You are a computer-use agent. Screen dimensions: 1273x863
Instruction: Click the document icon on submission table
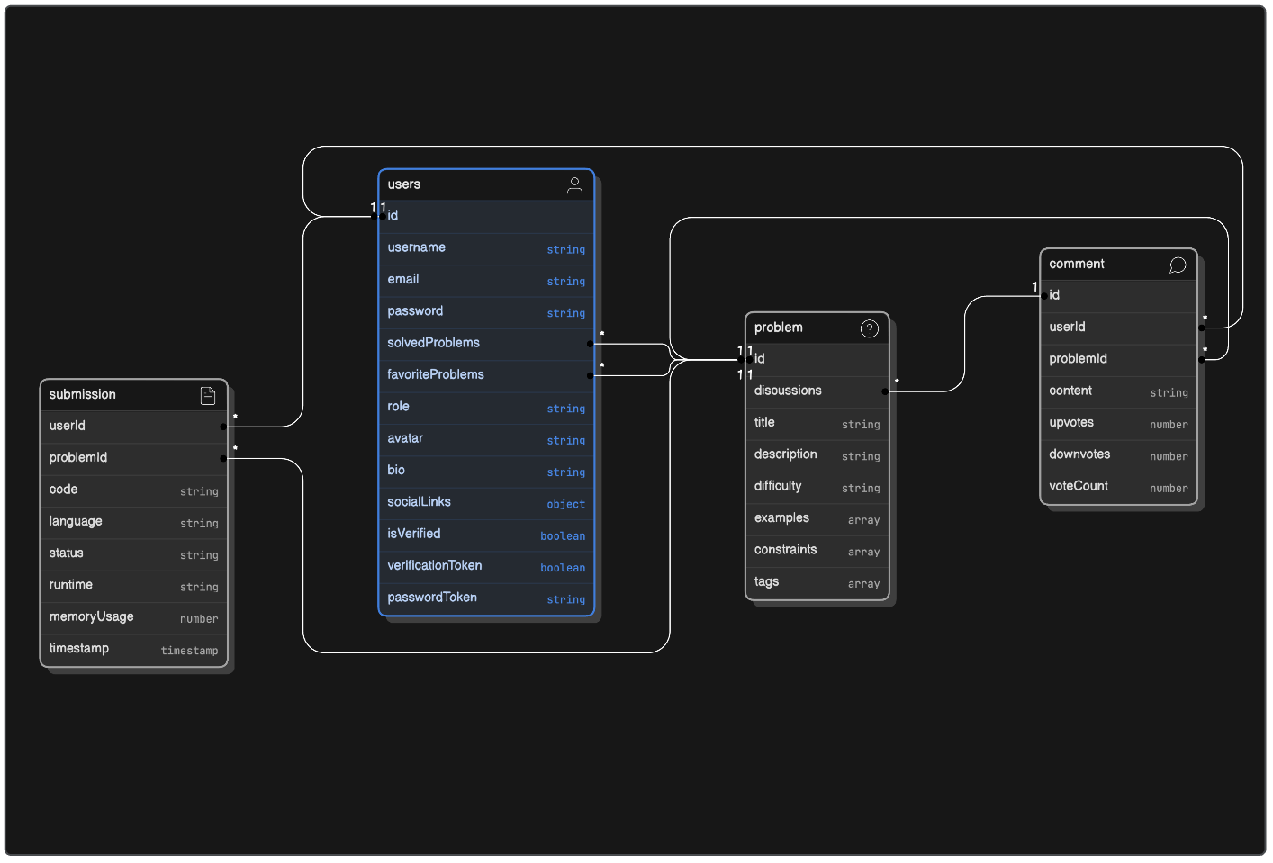point(208,395)
